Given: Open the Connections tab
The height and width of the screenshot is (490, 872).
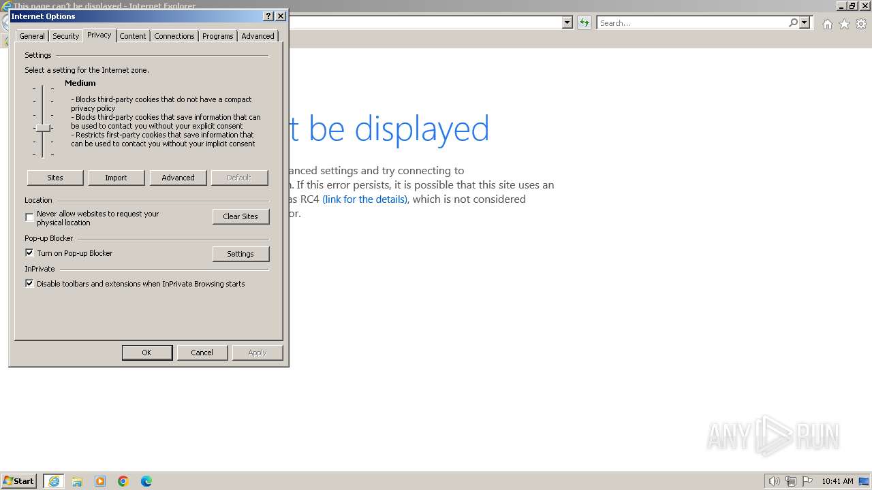Looking at the screenshot, I should [x=174, y=36].
